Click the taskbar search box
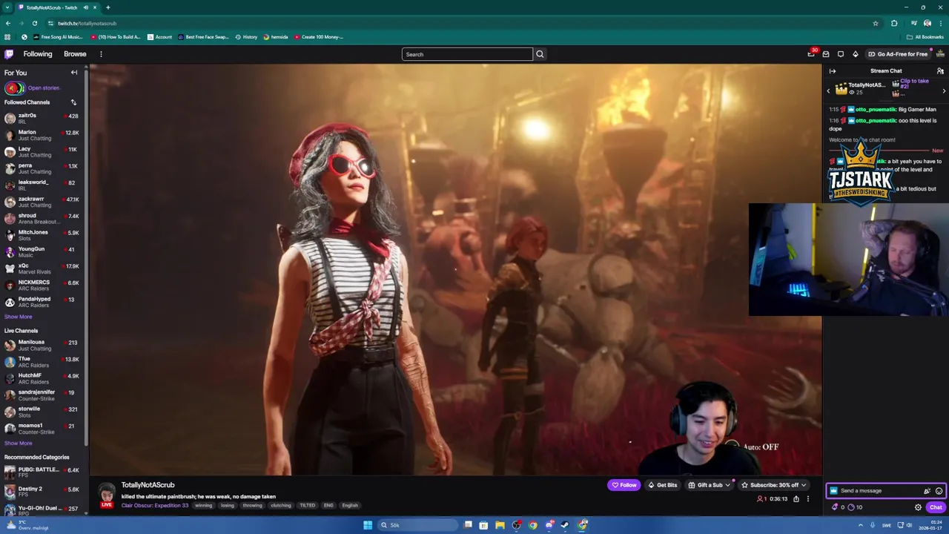 point(418,525)
